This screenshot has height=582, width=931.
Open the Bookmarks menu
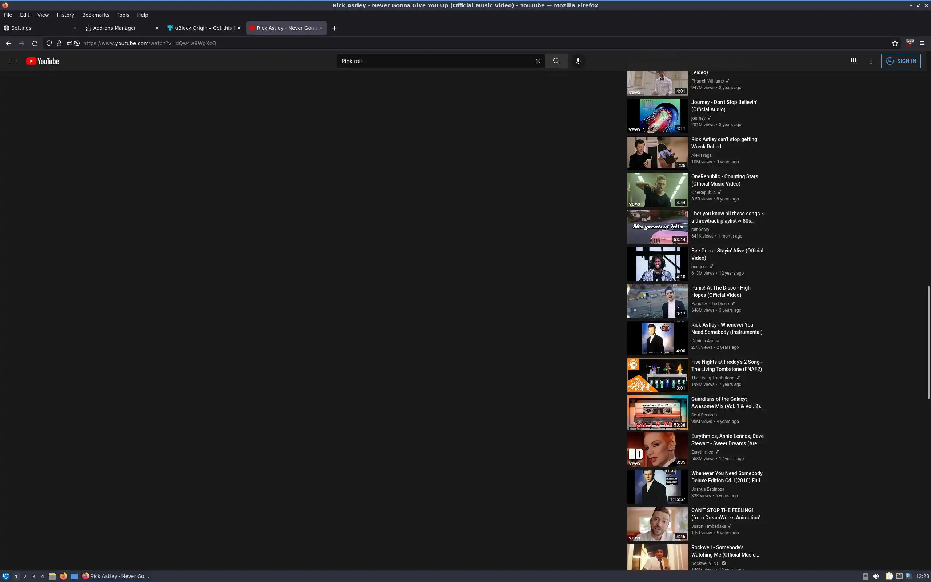(x=95, y=15)
